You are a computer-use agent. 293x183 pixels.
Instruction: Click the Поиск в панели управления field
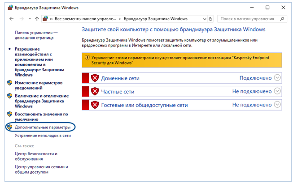coord(247,19)
